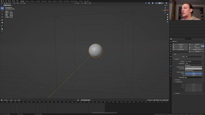Select the Scale tool in left toolbar
Screen dimensions: 205x115
pyautogui.click(x=2, y=20)
